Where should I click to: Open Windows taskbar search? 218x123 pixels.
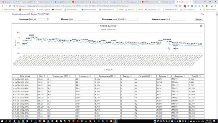point(6,121)
